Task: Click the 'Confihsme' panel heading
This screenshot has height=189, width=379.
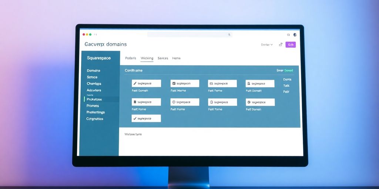Action: [x=133, y=71]
